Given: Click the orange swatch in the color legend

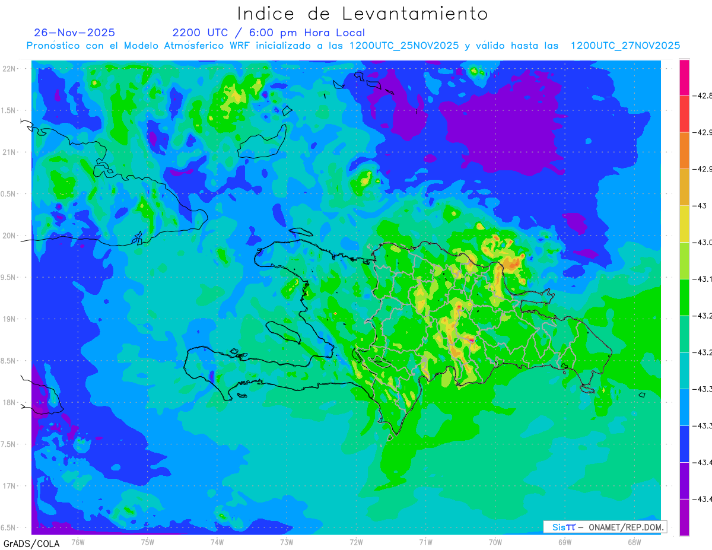Looking at the screenshot, I should point(684,150).
